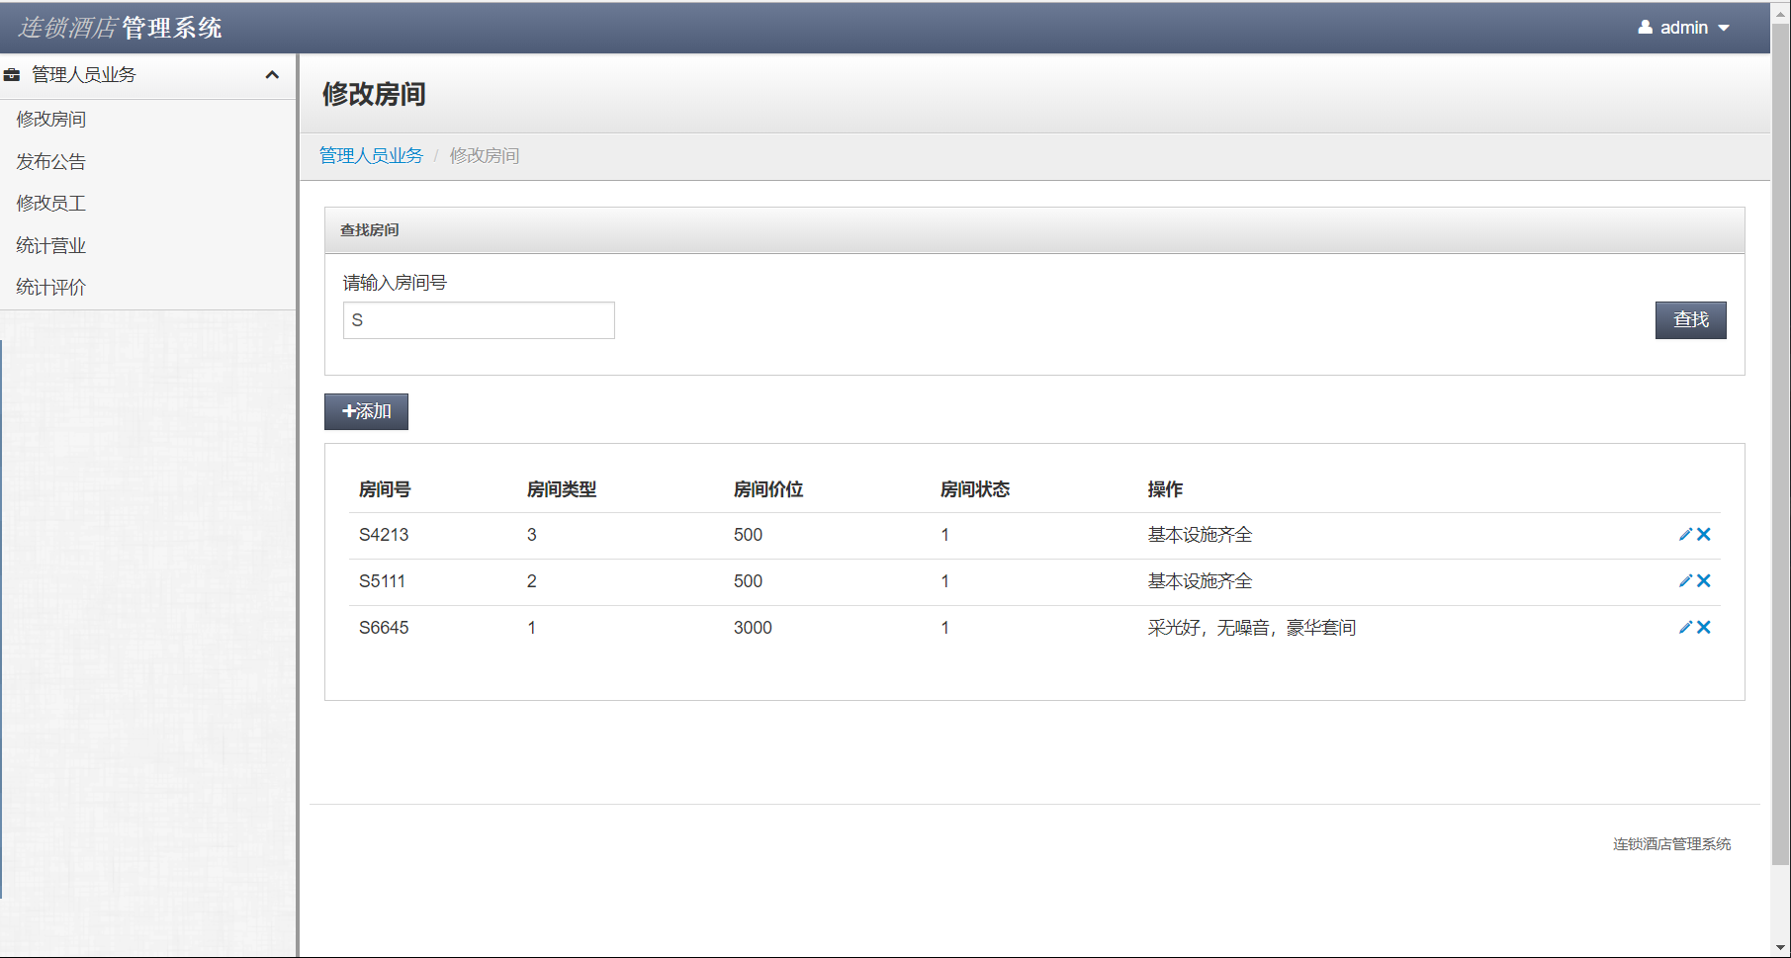Delete room S4213 with the X icon
The width and height of the screenshot is (1791, 958).
tap(1703, 534)
